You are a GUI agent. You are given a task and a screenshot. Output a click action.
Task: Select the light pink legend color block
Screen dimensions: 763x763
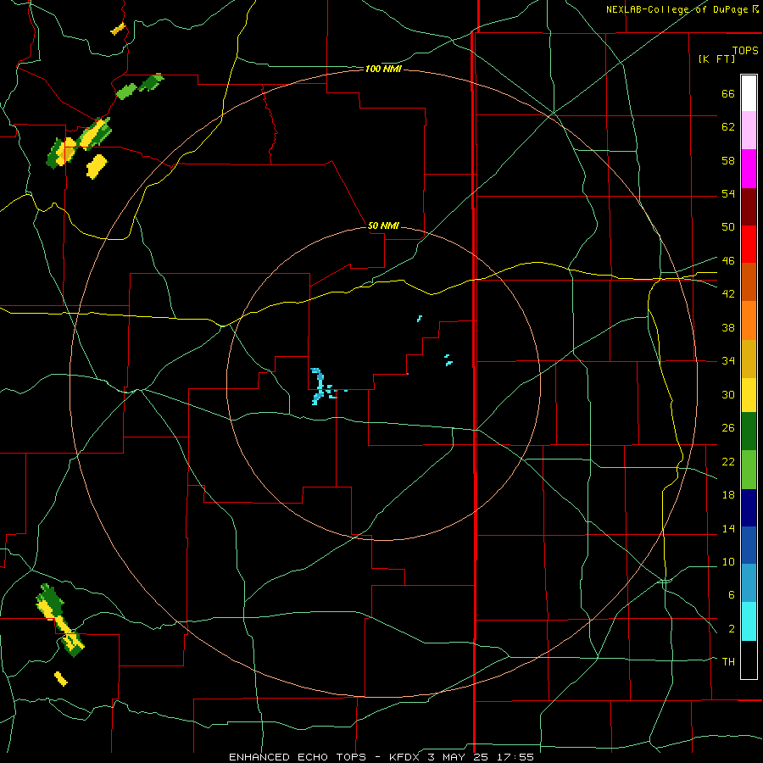click(749, 130)
